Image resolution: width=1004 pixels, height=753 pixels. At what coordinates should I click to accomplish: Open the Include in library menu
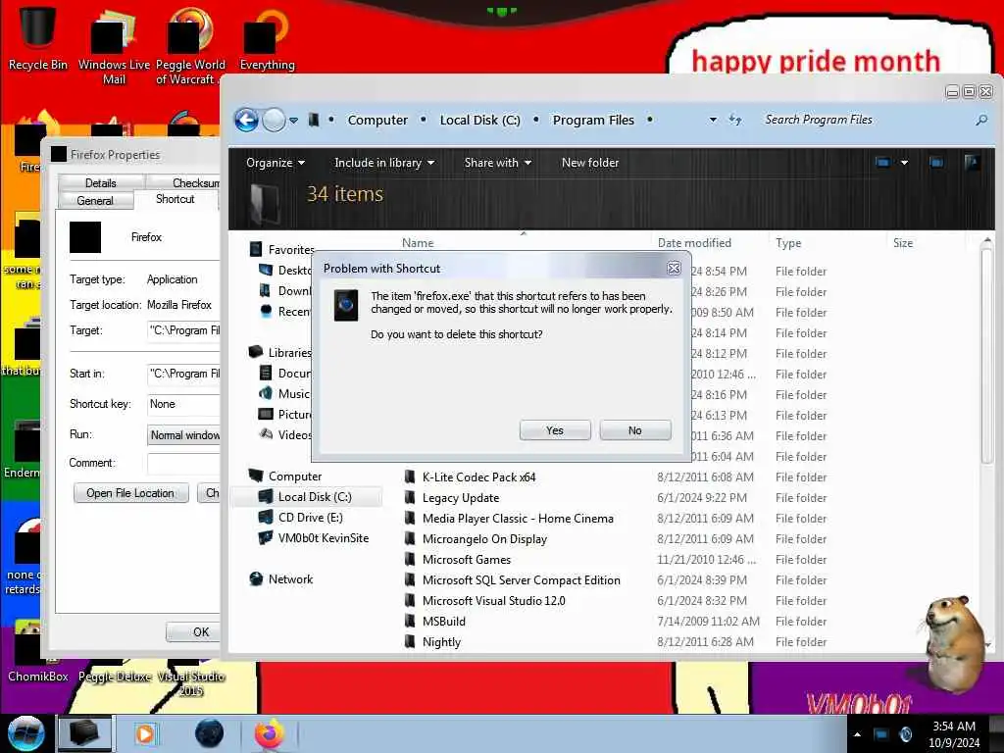click(x=384, y=163)
